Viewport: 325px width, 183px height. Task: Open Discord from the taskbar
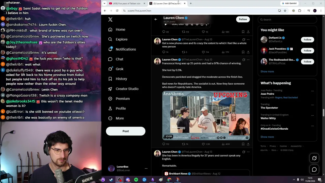(x=128, y=180)
